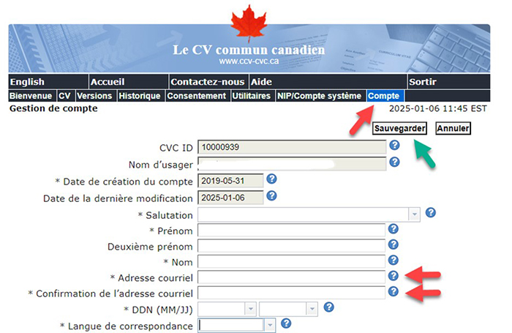The height and width of the screenshot is (333, 512).
Task: Click help icon for Date de création du compte
Action: coord(271,179)
